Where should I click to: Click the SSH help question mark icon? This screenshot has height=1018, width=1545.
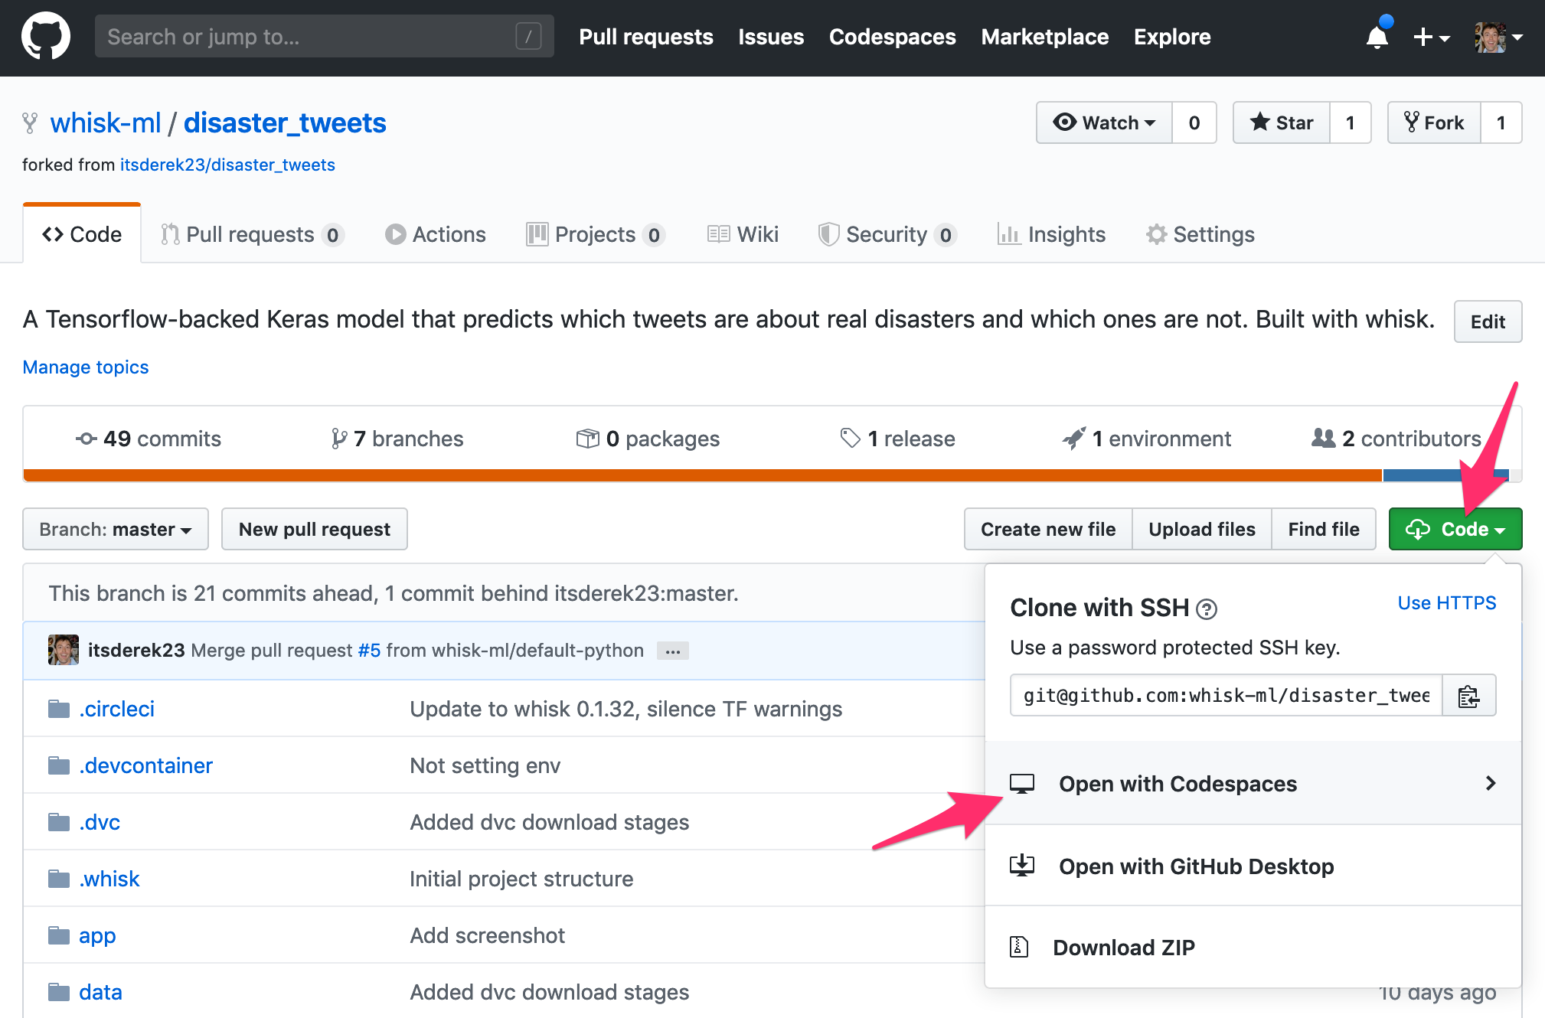[x=1207, y=609]
